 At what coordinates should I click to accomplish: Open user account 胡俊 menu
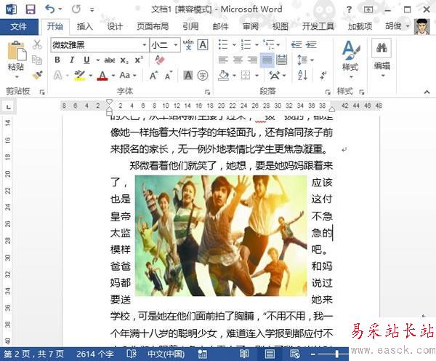coord(397,26)
